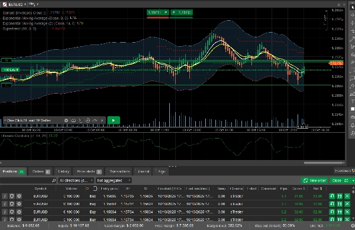Image resolution: width=355 pixels, height=230 pixels.
Task: Select the text annotation T tool
Action: 352,101
